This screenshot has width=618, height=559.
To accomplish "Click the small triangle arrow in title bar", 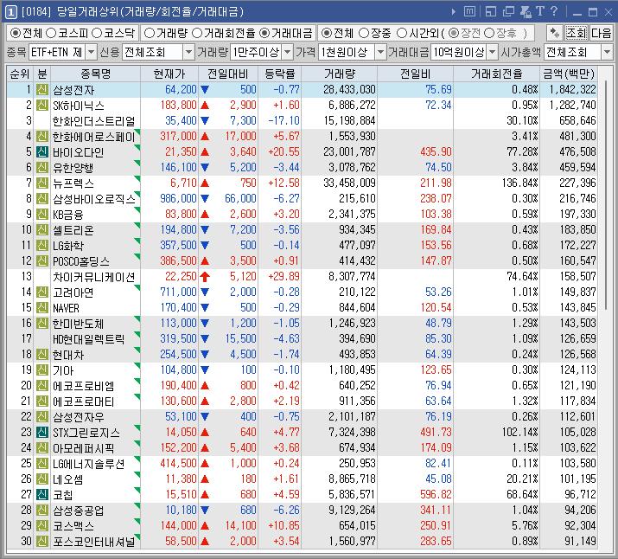I will (x=454, y=12).
